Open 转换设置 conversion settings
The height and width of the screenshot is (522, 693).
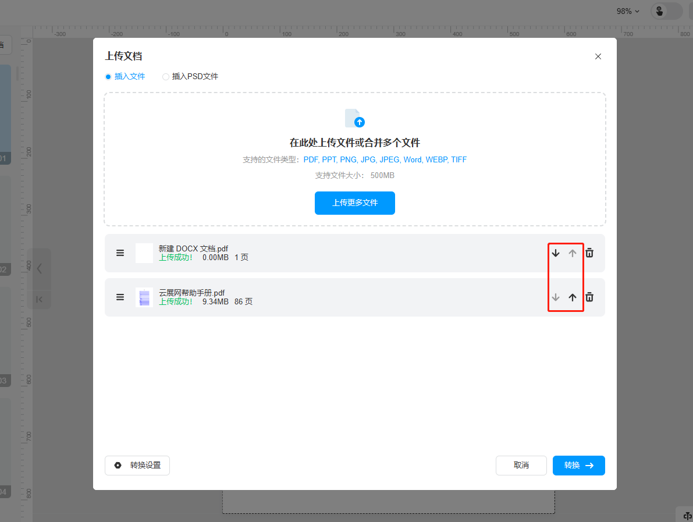[x=137, y=466]
